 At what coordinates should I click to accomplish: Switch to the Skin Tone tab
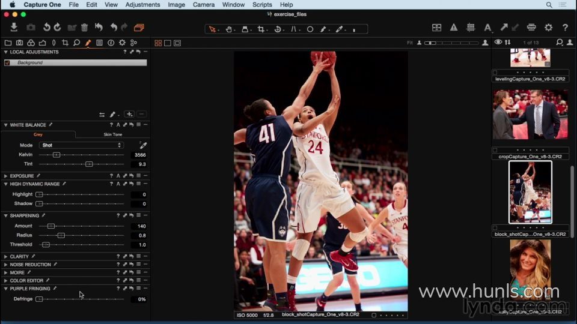coord(112,134)
